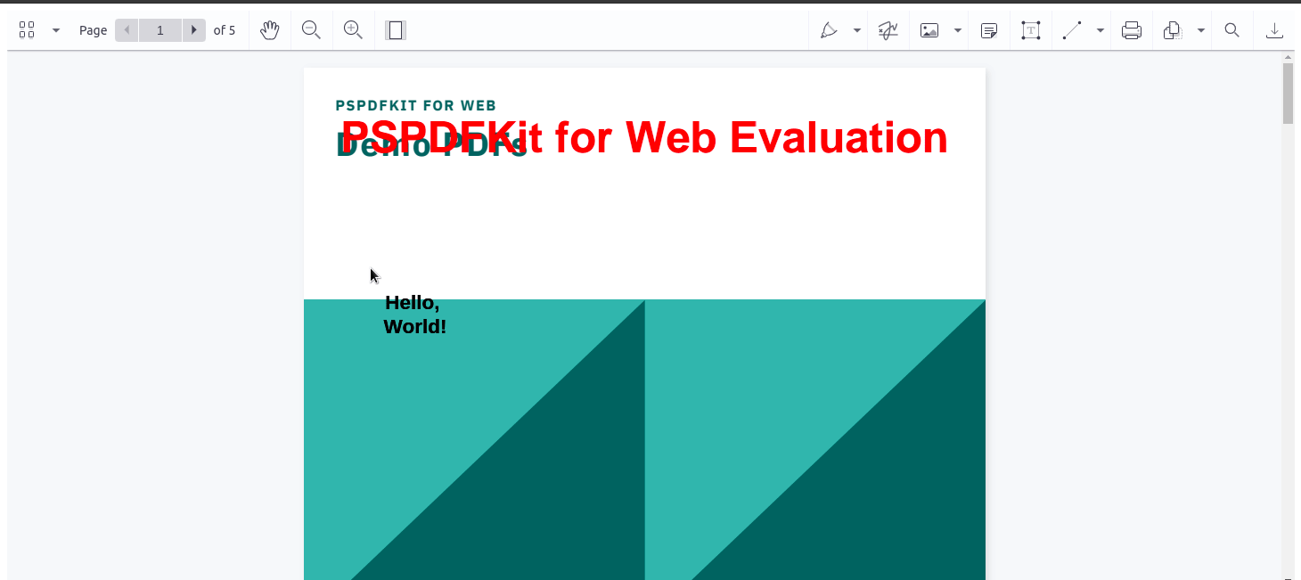
Task: Activate the pan hand tool
Action: coord(269,29)
